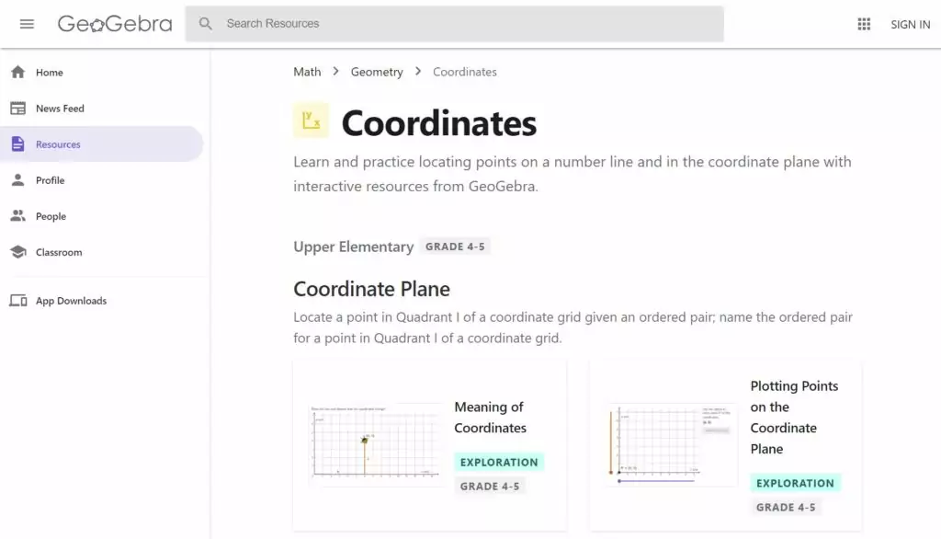Click the Profile person icon
Viewport: 941px width, 539px height.
pyautogui.click(x=18, y=180)
